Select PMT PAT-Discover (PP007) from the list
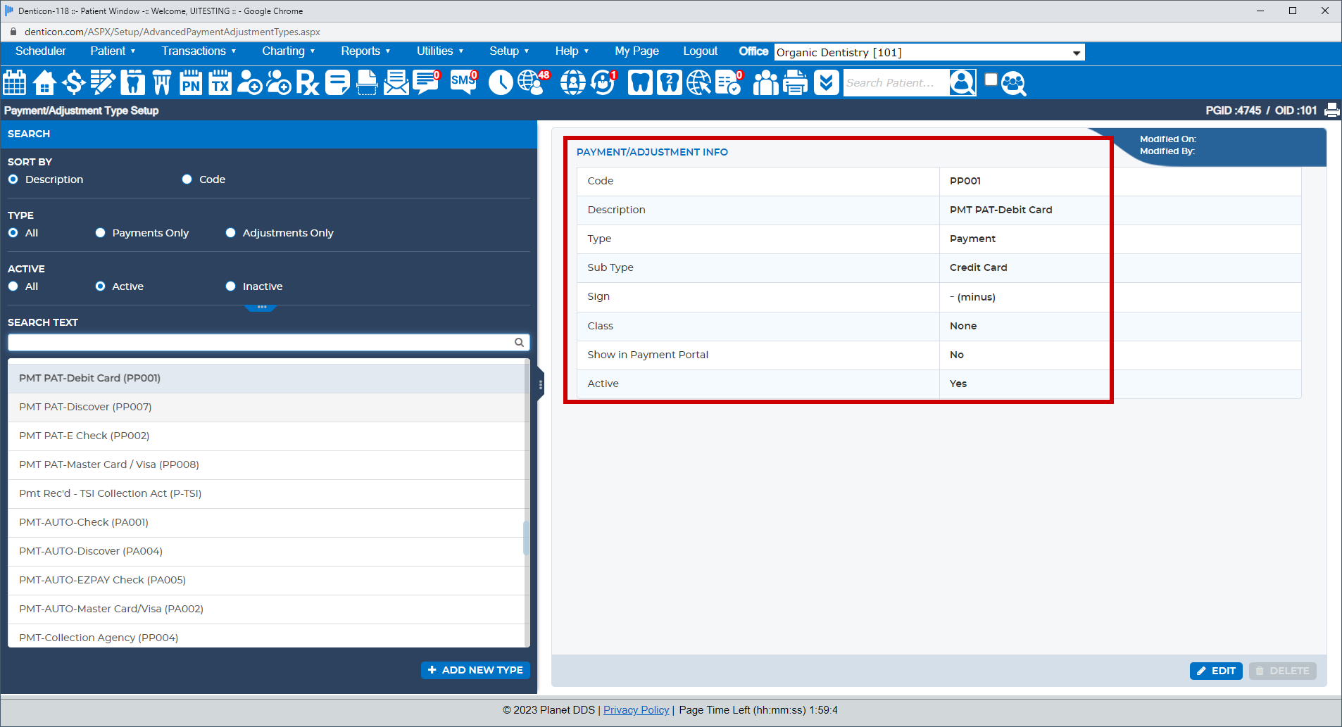The width and height of the screenshot is (1342, 727). pos(84,406)
